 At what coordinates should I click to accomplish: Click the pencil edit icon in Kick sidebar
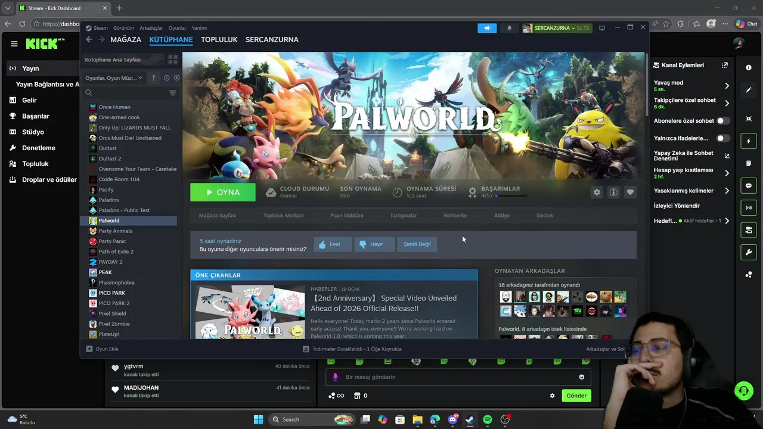pos(749,90)
